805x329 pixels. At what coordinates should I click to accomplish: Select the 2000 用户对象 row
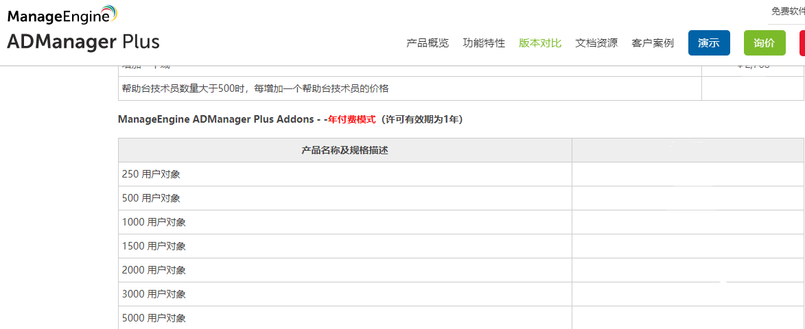pyautogui.click(x=345, y=270)
